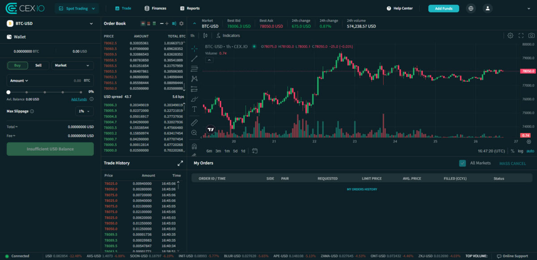The height and width of the screenshot is (260, 537).
Task: Select the crosshair cursor tool in chart
Action: [x=194, y=49]
